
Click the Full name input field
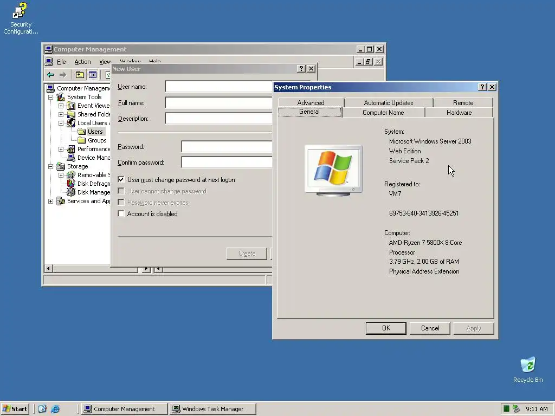point(219,102)
